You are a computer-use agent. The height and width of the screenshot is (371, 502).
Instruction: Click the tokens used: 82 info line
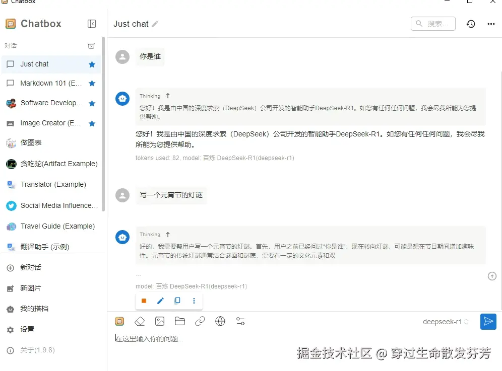click(215, 158)
